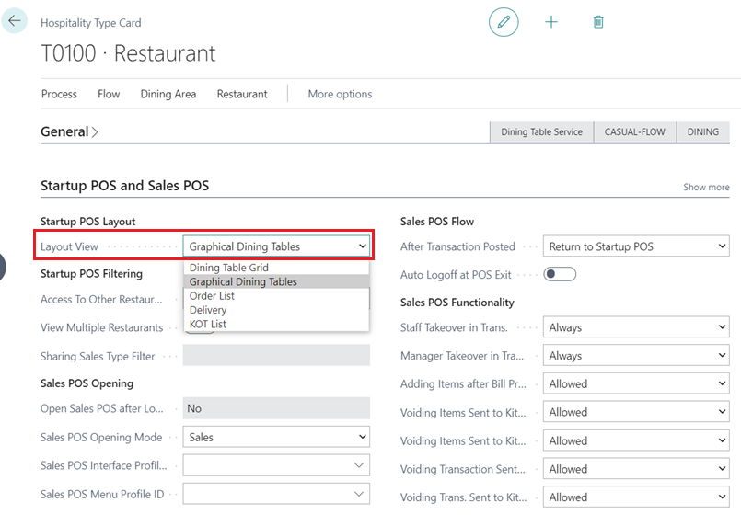Click More options button
This screenshot has width=741, height=526.
point(340,94)
